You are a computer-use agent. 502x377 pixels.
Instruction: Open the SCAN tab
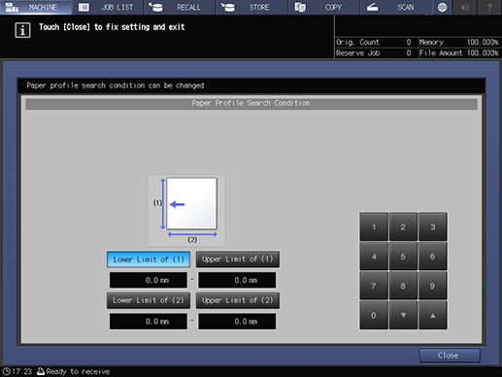coord(396,7)
